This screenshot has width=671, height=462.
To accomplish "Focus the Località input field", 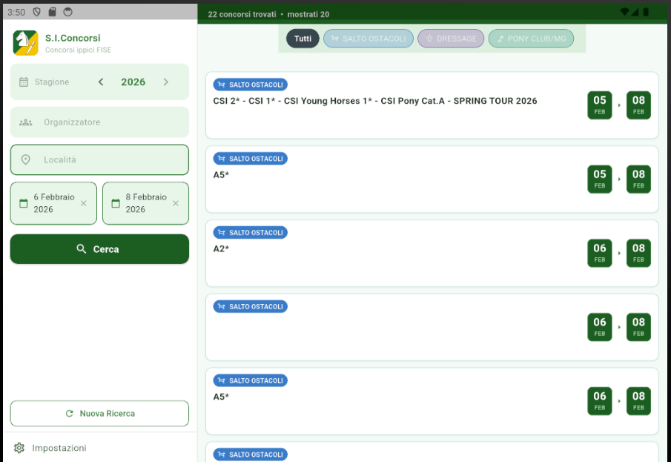I will pos(99,159).
